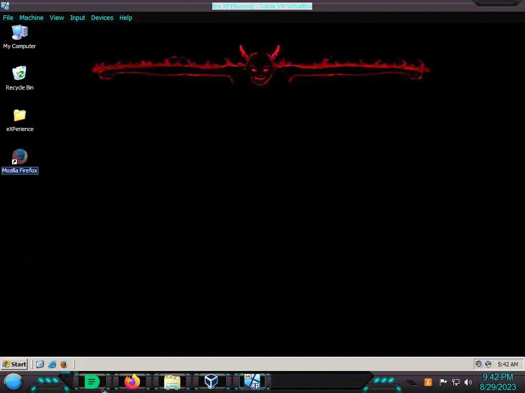Image resolution: width=525 pixels, height=393 pixels.
Task: Click first XP system tray icon
Action: click(x=478, y=364)
